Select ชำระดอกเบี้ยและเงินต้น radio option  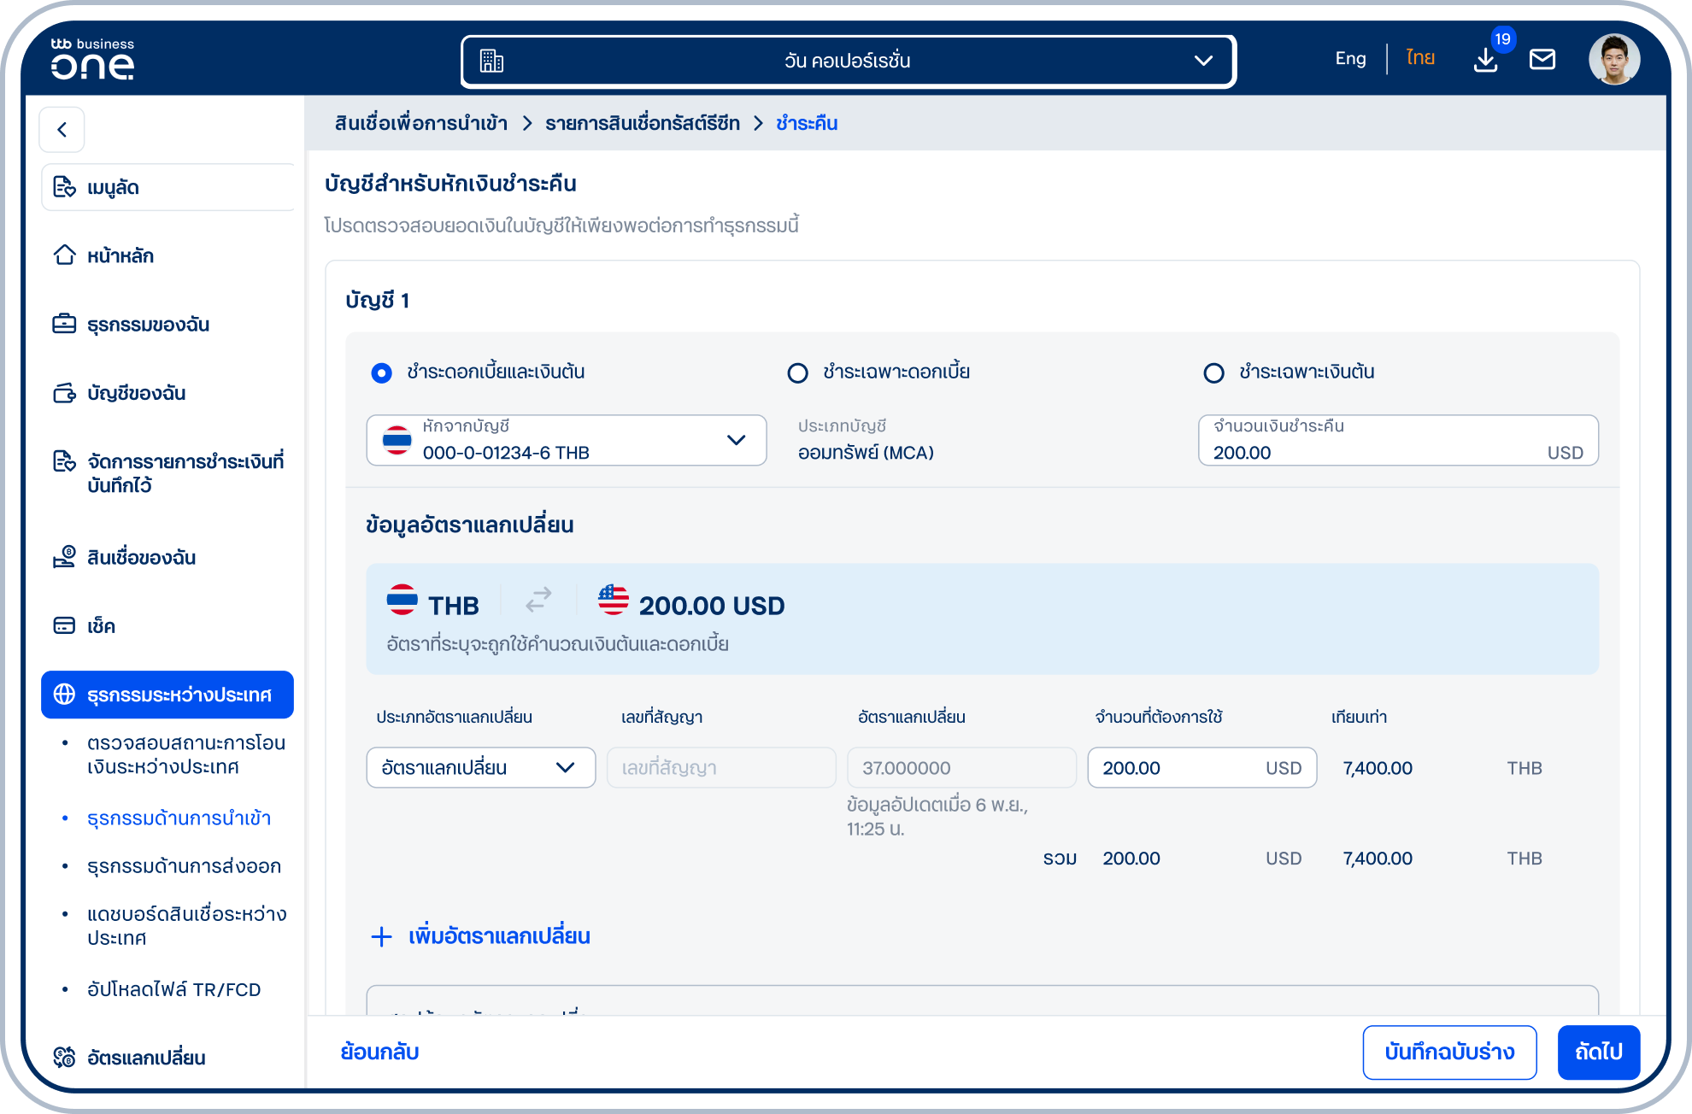pyautogui.click(x=381, y=373)
